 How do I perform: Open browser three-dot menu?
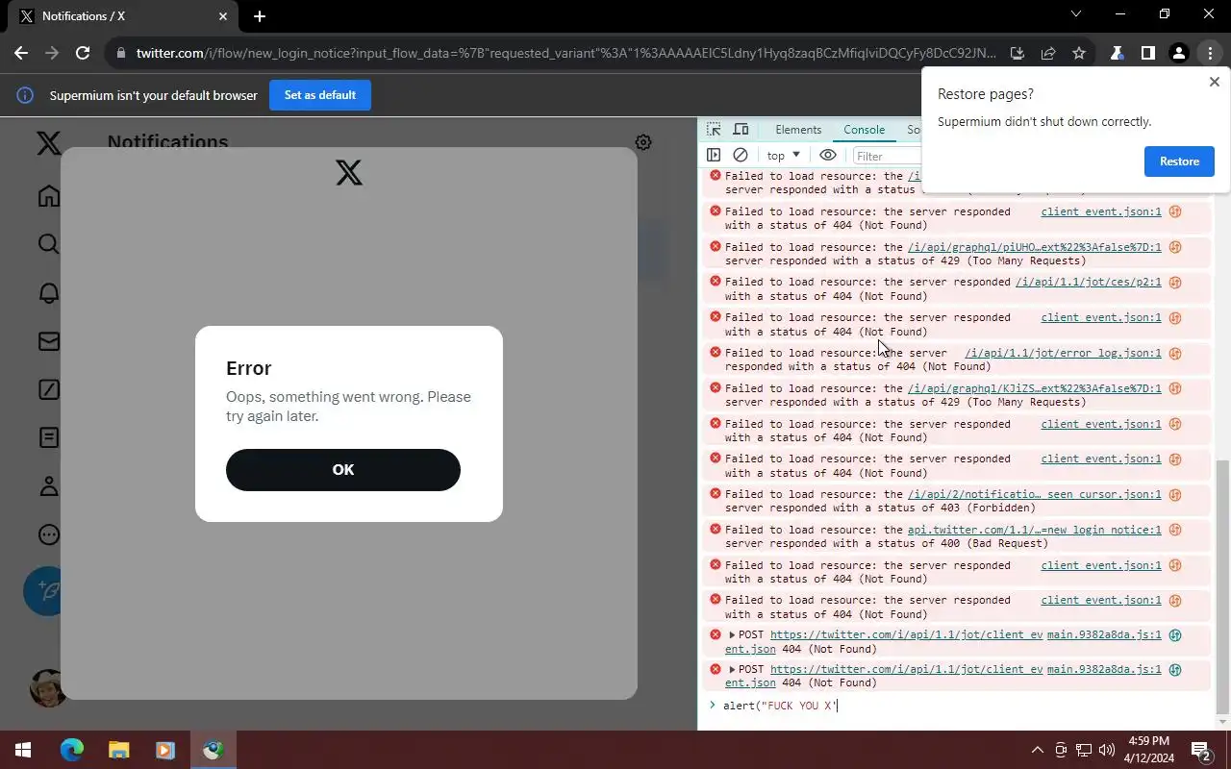click(x=1210, y=53)
